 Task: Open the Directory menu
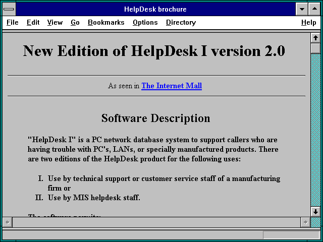(181, 22)
